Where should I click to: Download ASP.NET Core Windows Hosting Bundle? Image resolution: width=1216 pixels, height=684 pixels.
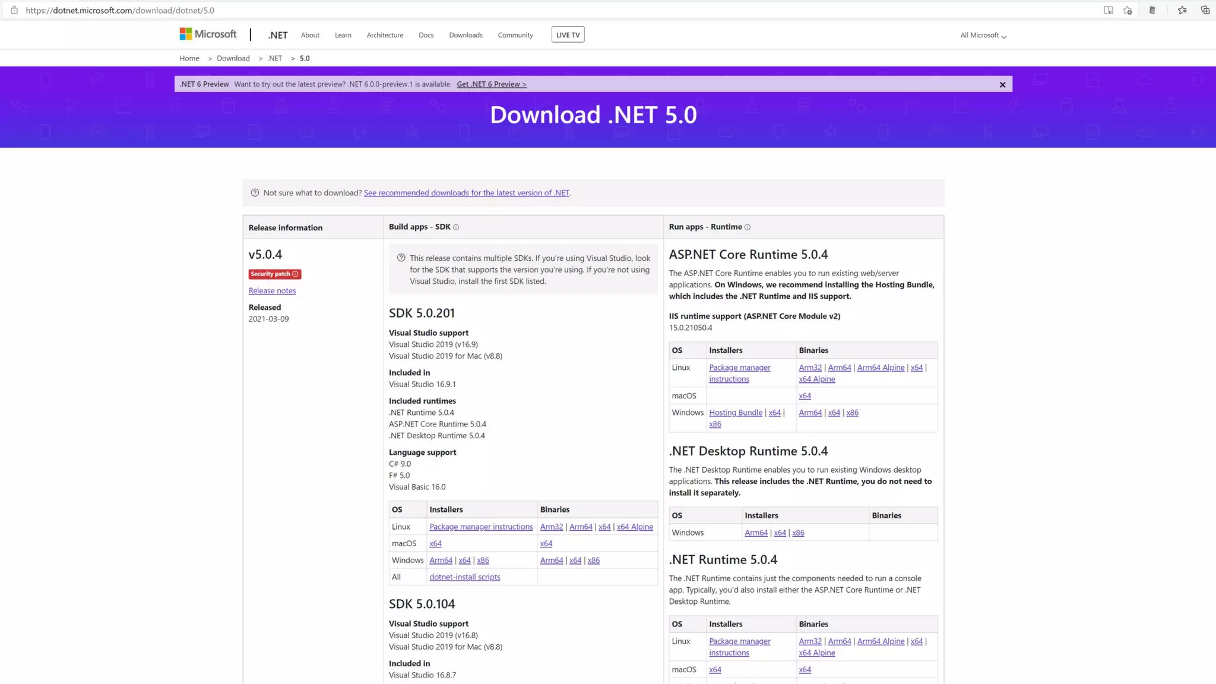735,413
